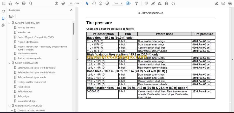Go to previous page arrow

56,3
